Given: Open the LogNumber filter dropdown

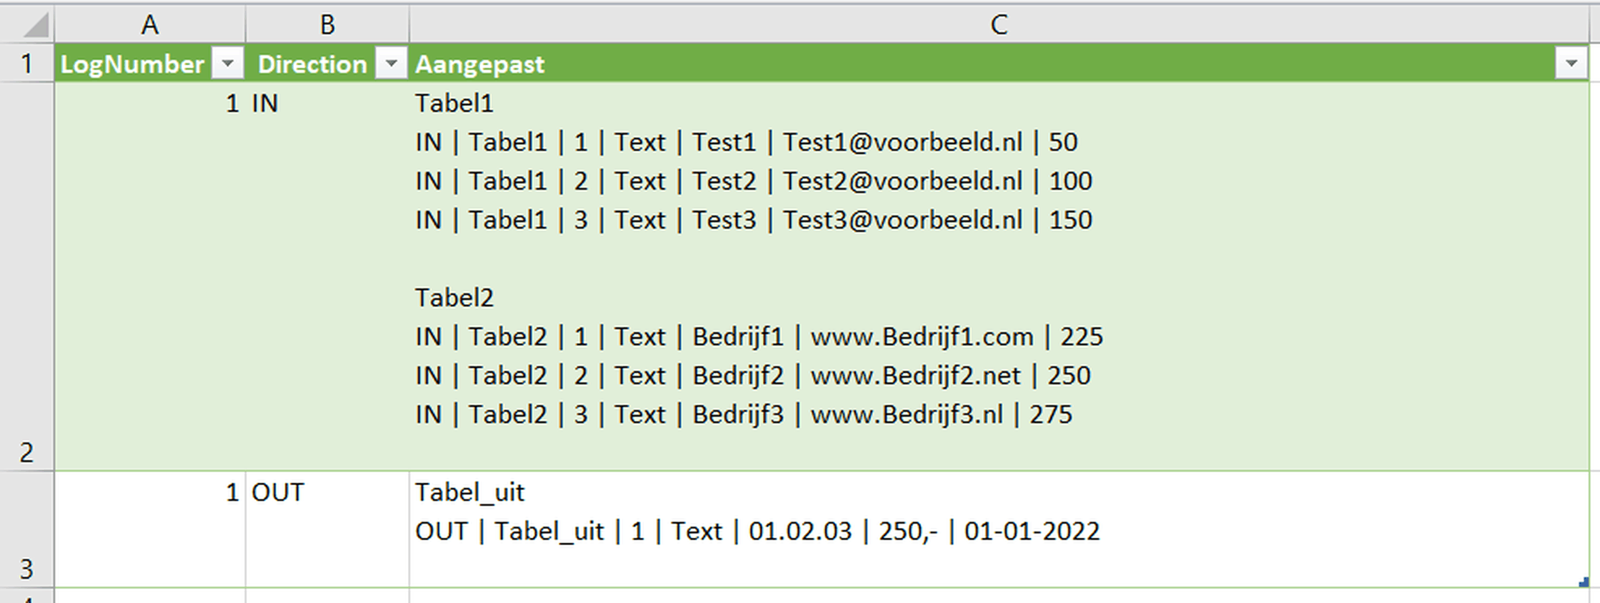Looking at the screenshot, I should click(x=227, y=64).
